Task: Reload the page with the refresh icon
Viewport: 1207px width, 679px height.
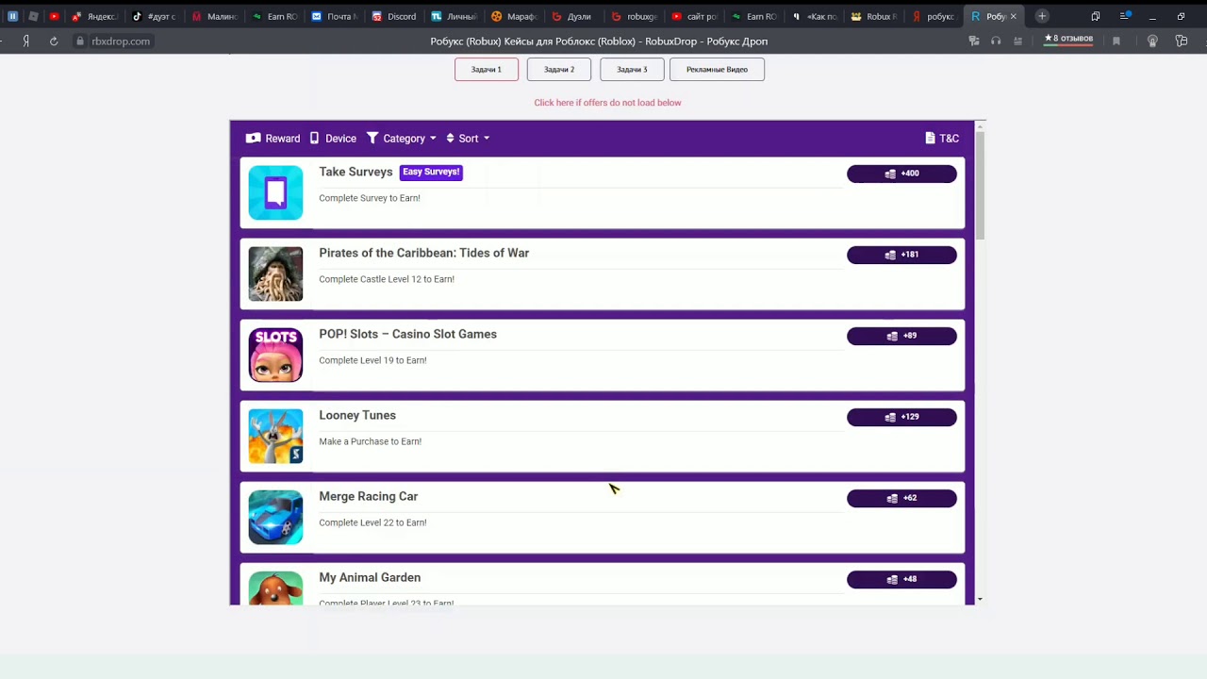Action: (54, 41)
